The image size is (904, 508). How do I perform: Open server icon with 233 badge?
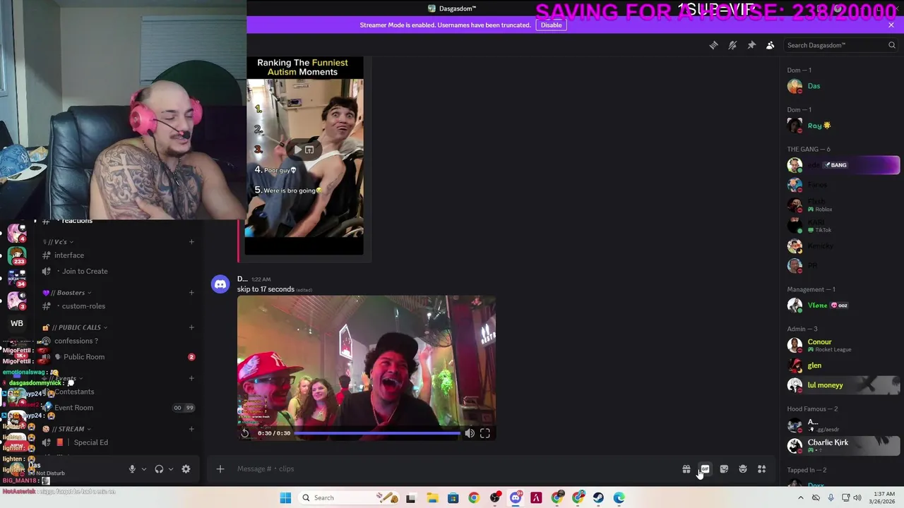coord(17,255)
